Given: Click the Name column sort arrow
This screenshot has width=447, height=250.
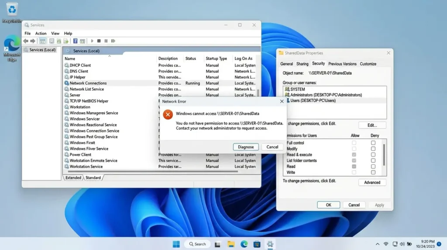Looking at the screenshot, I should coord(110,56).
